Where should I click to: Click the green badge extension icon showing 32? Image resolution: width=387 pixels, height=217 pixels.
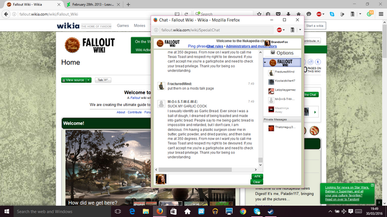369,13
